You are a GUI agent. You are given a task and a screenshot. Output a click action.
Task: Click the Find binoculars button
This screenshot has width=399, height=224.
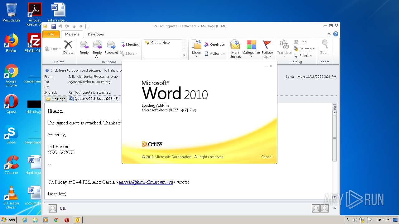(300, 42)
